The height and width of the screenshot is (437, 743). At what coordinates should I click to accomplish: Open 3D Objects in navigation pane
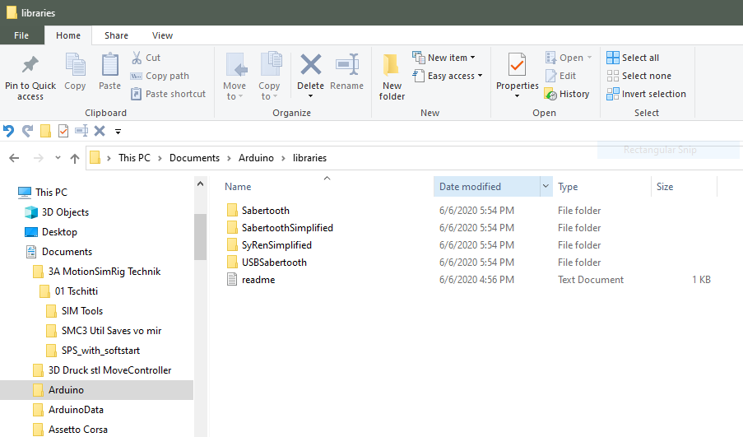[65, 212]
